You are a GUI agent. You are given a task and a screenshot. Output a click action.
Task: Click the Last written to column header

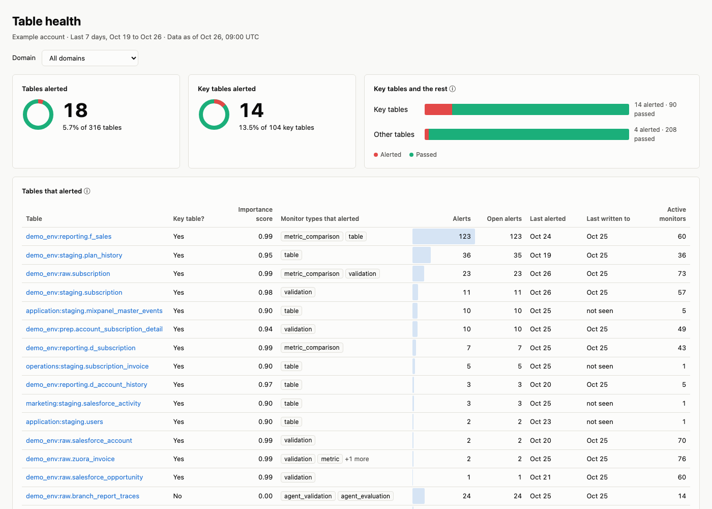[608, 219]
